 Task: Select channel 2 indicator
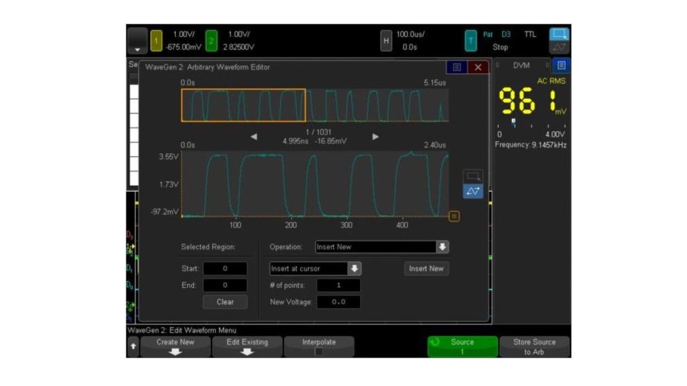tap(211, 41)
